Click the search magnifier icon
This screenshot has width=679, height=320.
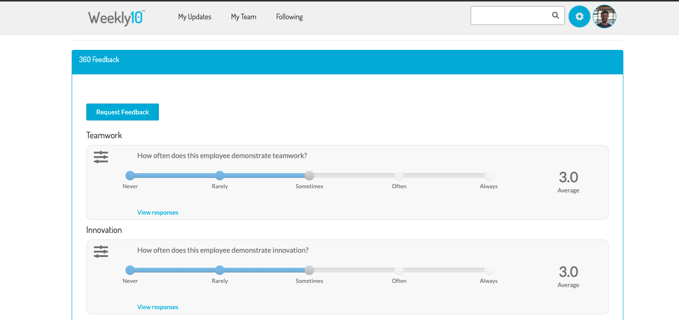pos(555,16)
